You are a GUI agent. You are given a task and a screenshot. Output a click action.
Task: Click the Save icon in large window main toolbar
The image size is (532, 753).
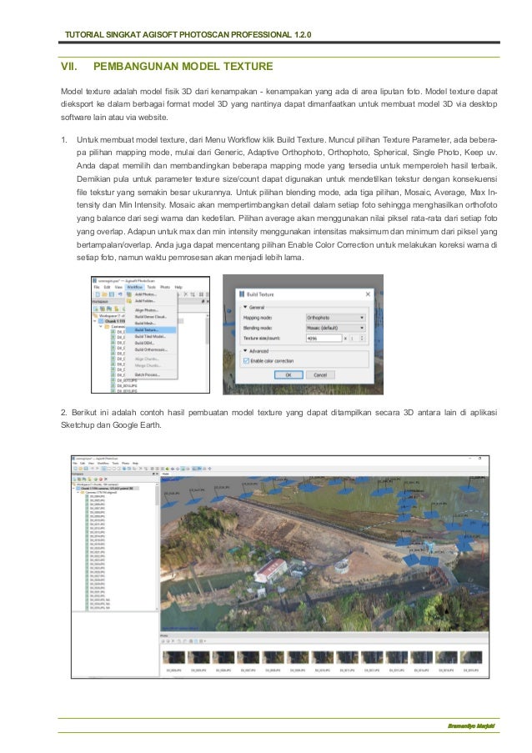pos(86,468)
